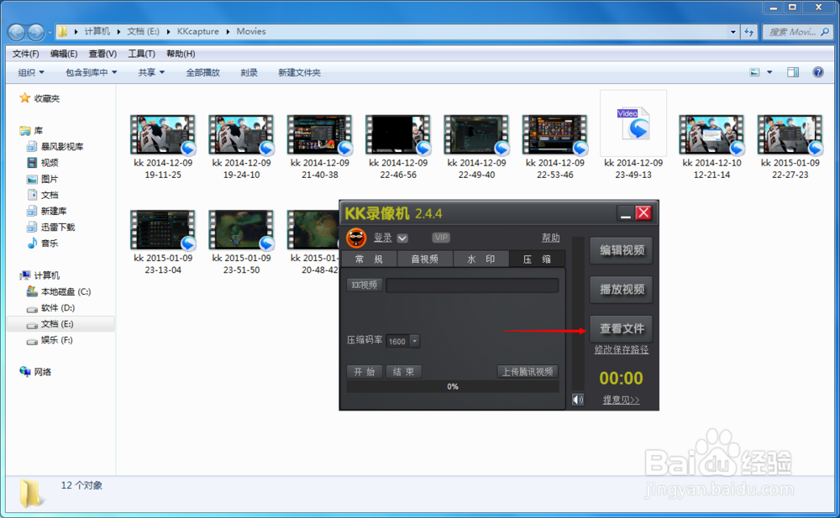Open the login dropdown arrow in KK recorder
The image size is (840, 518).
coord(402,238)
